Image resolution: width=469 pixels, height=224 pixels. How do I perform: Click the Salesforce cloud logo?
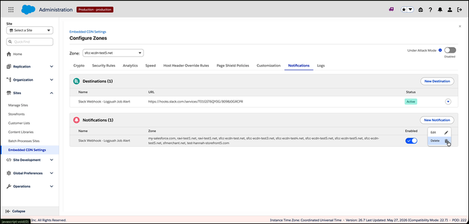click(28, 9)
